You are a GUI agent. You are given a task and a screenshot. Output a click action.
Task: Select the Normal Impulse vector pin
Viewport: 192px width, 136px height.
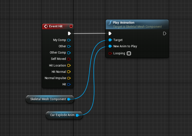tap(69, 78)
